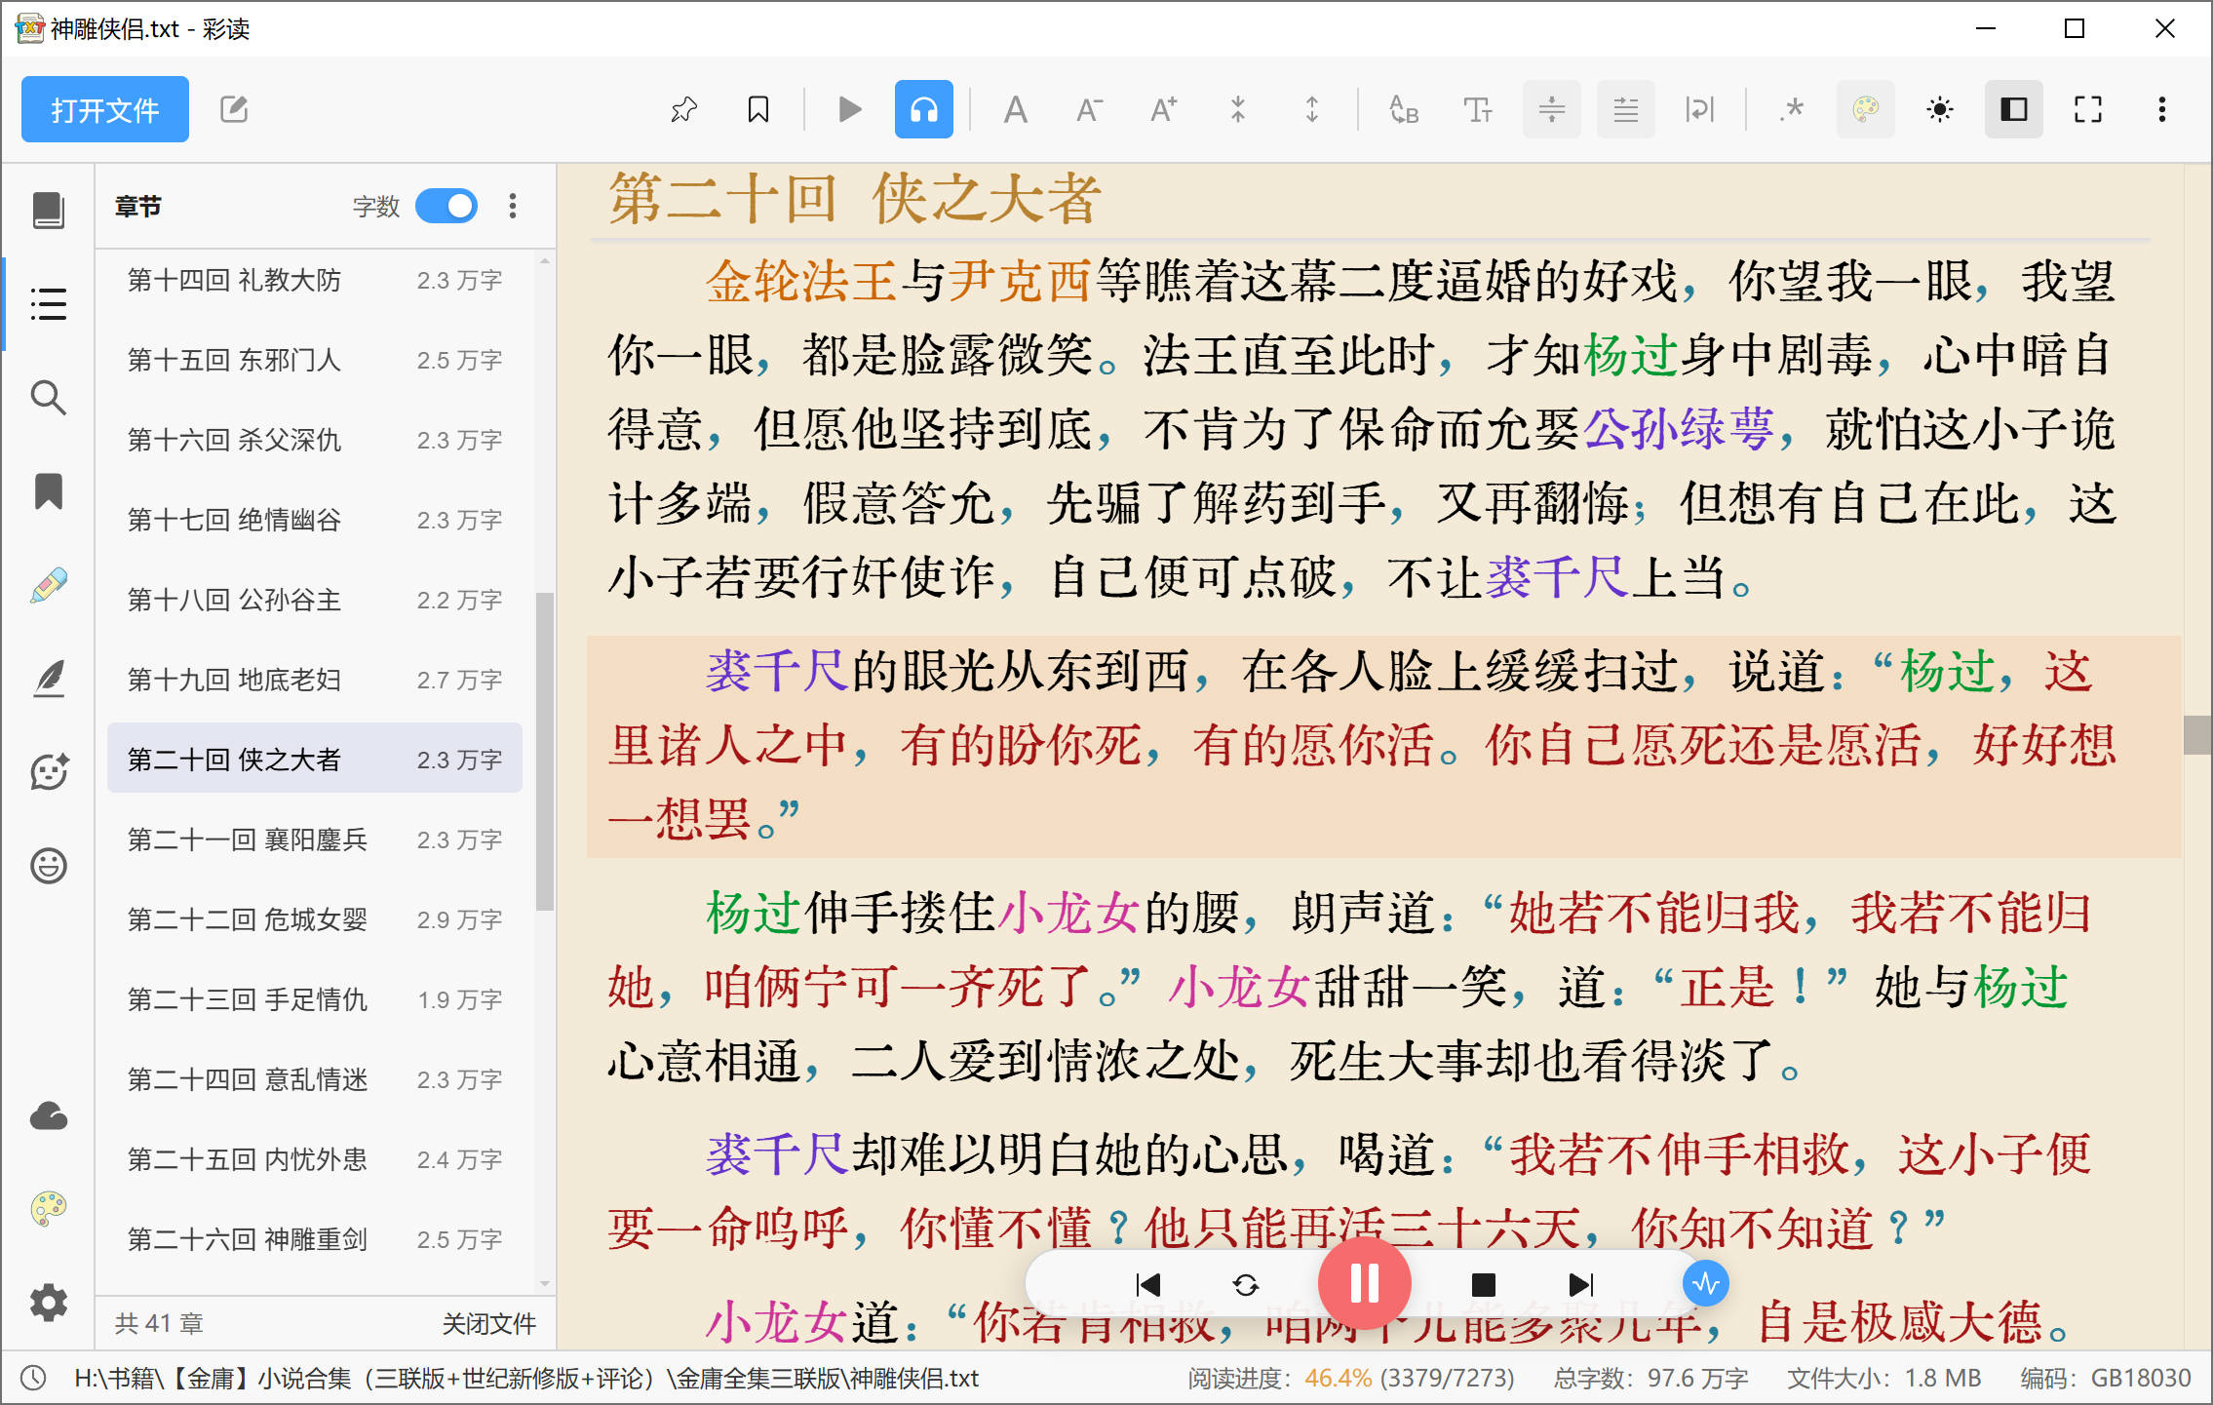This screenshot has height=1405, width=2213.
Task: Skip to previous paragraph in playback
Action: (x=1148, y=1285)
